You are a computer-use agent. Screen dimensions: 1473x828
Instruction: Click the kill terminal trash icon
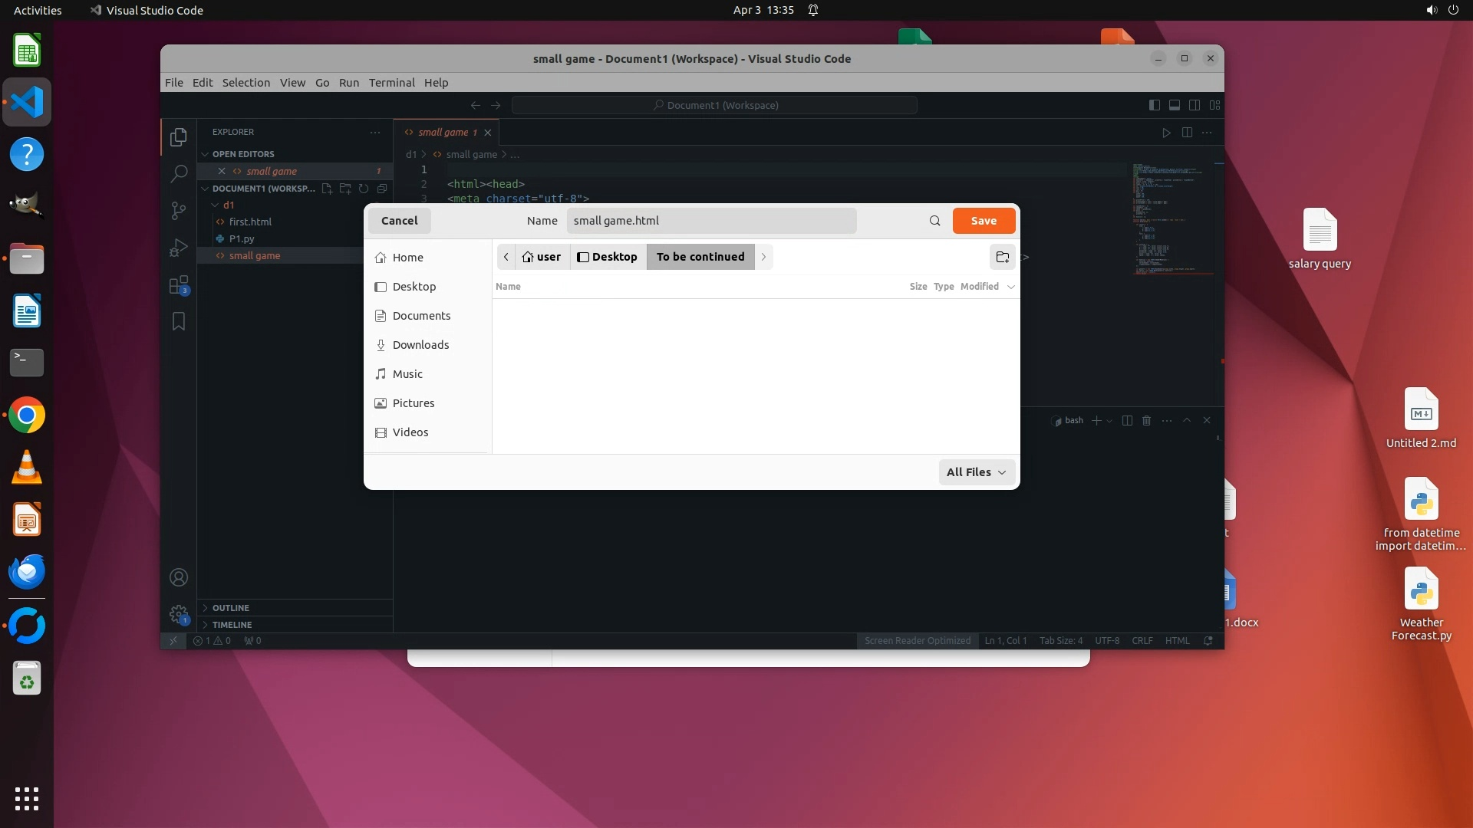[1147, 420]
